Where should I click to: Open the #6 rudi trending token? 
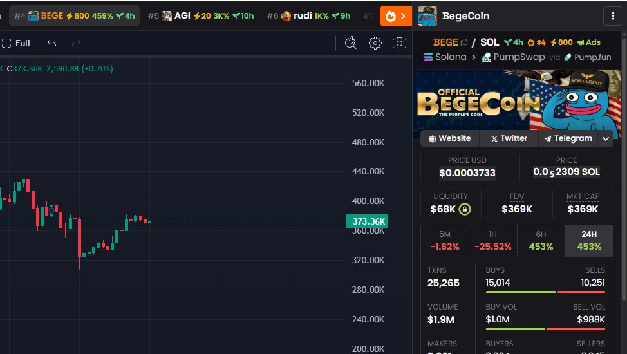click(308, 16)
